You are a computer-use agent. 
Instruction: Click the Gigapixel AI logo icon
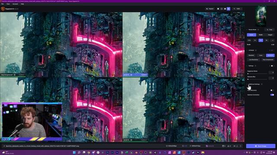click(3, 9)
